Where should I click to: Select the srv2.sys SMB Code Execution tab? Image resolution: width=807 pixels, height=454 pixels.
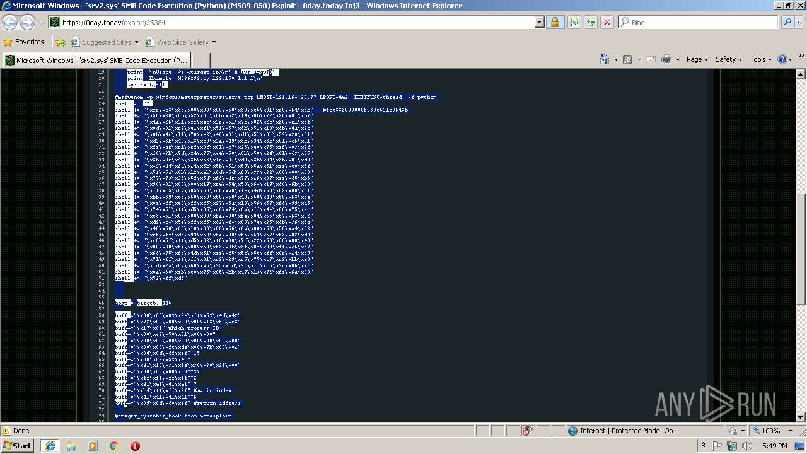96,61
